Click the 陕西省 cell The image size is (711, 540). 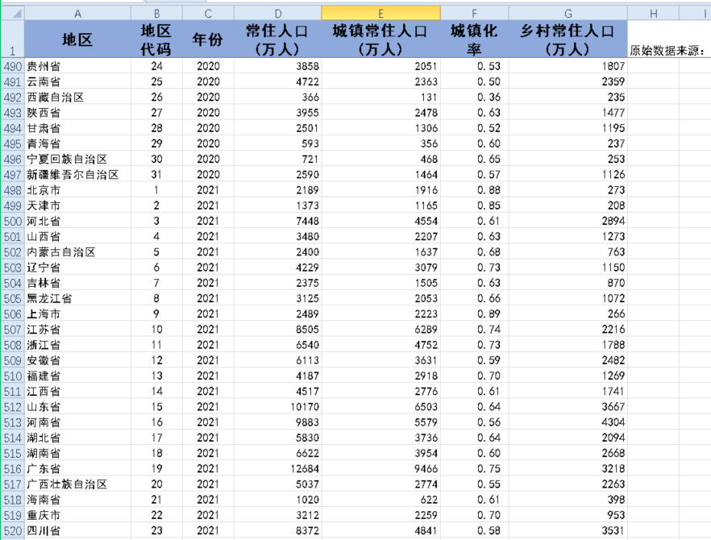[x=77, y=113]
